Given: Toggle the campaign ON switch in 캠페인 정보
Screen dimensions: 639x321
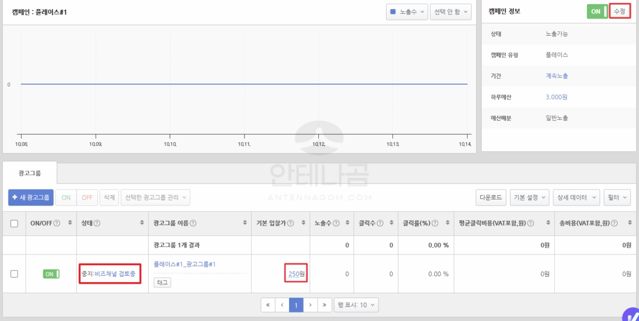Looking at the screenshot, I should pos(597,11).
